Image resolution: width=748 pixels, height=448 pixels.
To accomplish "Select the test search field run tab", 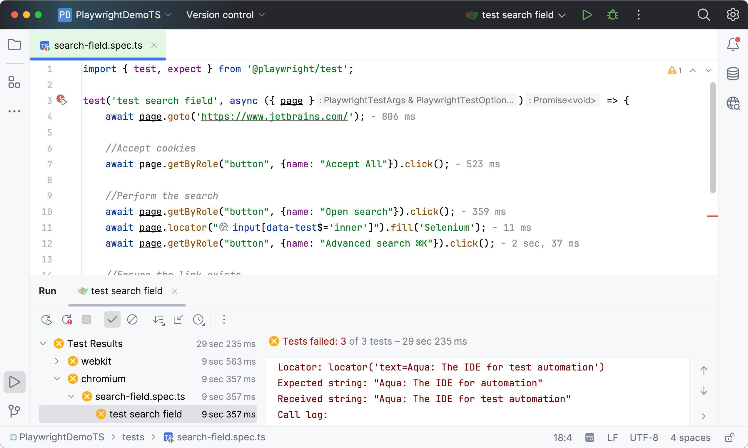I will click(126, 291).
